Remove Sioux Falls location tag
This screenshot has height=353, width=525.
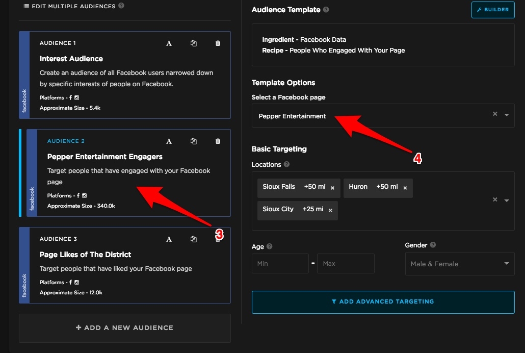pos(332,188)
